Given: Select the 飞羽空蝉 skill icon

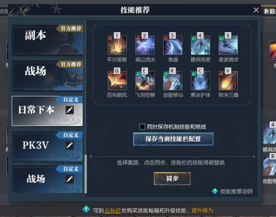Looking at the screenshot, I should (145, 80).
